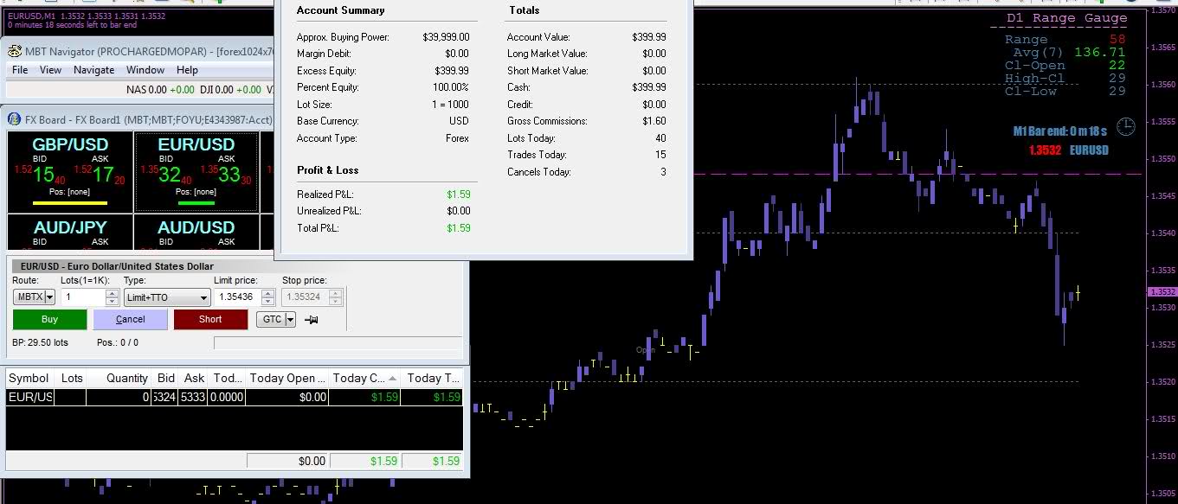Sort positions by Lots column header

pyautogui.click(x=72, y=378)
